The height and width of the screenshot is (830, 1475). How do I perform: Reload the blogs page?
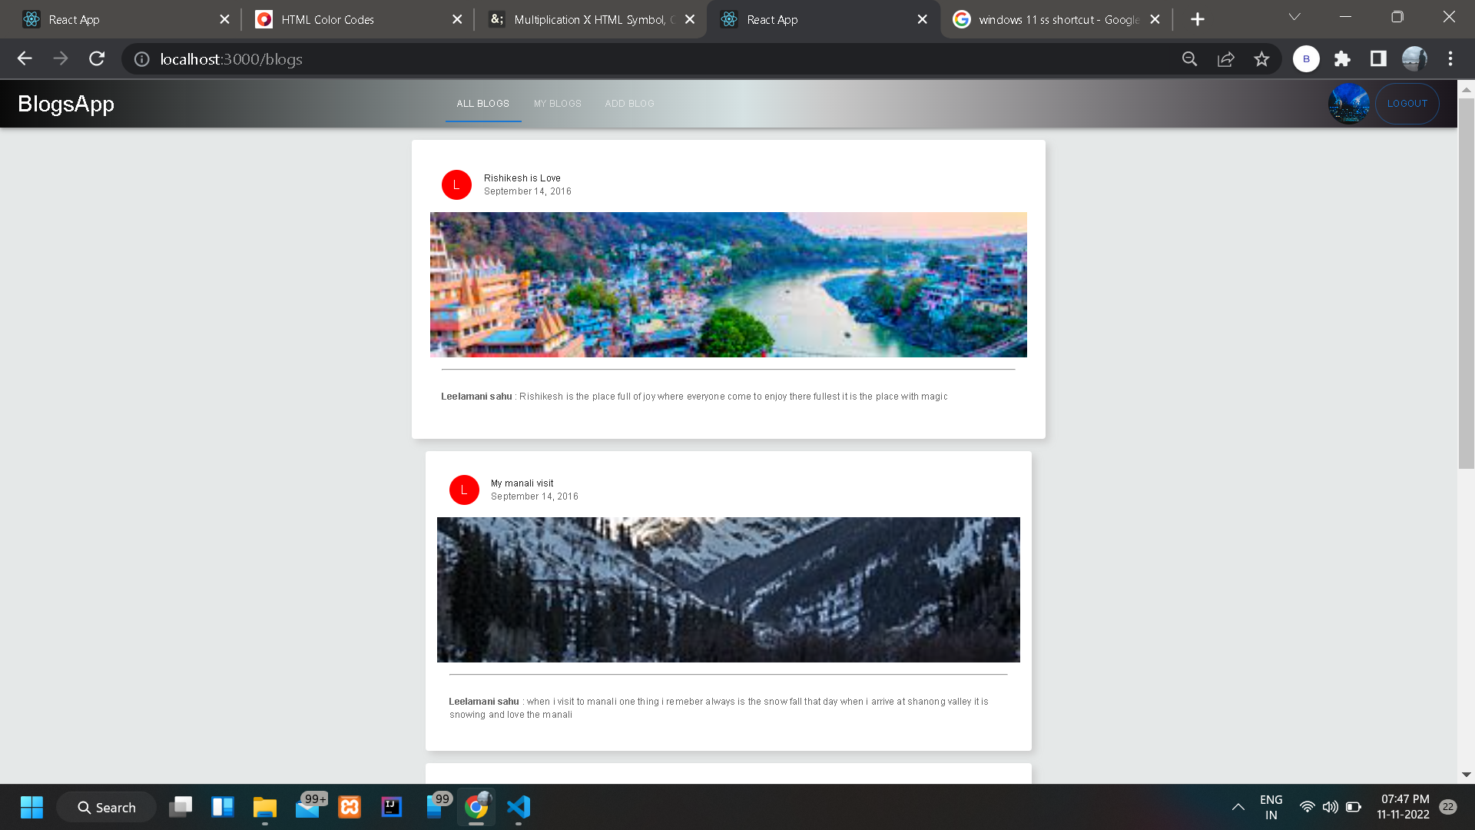(96, 58)
